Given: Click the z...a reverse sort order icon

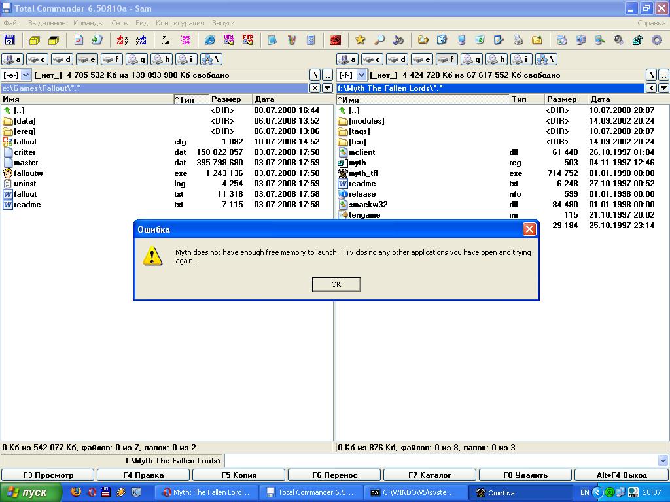Looking at the screenshot, I should 166,40.
